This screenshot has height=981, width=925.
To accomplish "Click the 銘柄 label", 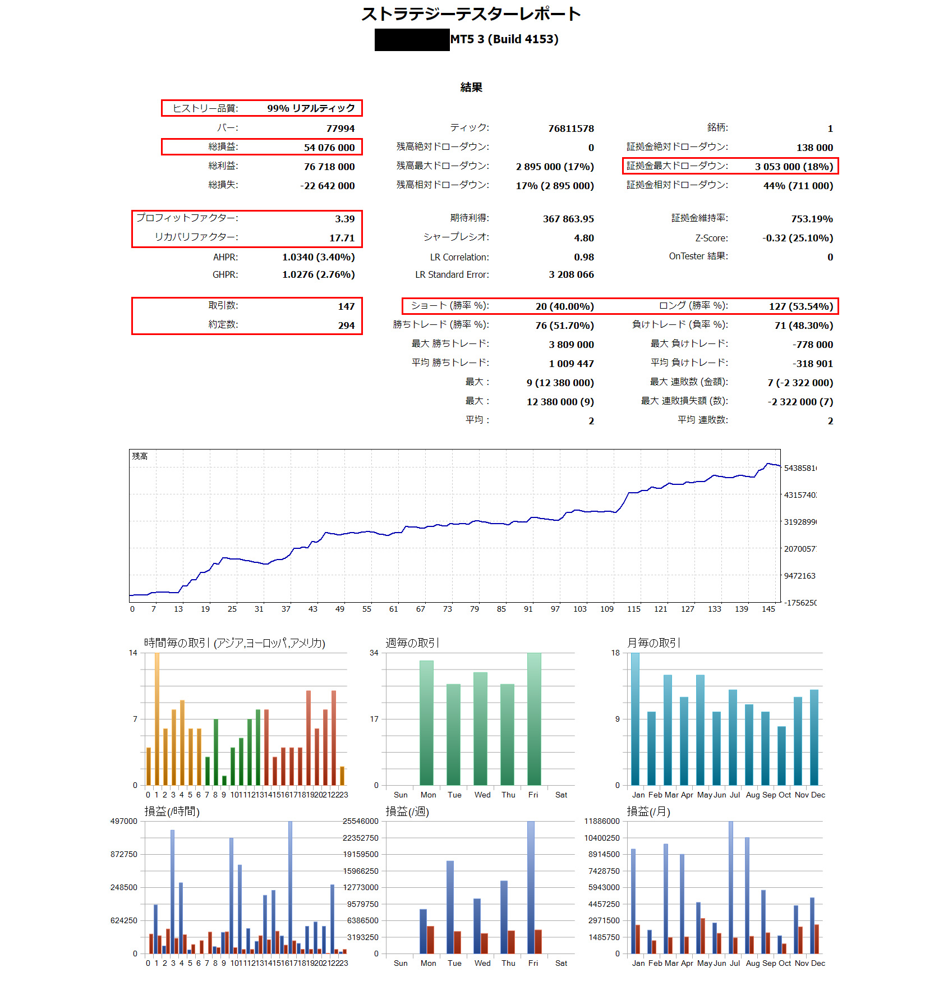I will point(717,128).
